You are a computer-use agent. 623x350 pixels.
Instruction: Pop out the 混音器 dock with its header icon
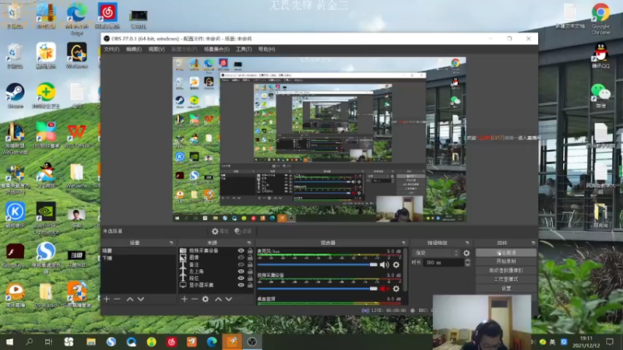(403, 243)
